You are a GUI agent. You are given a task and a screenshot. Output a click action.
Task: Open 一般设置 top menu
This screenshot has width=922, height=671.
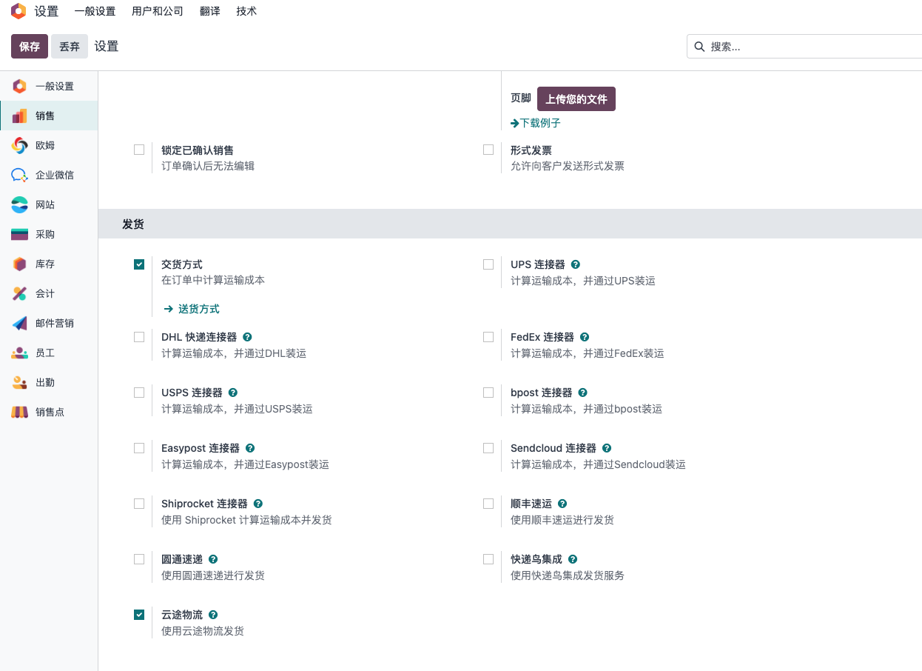95,11
